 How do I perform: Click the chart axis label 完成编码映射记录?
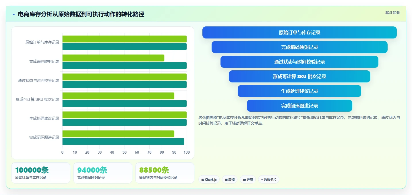(x=44, y=61)
